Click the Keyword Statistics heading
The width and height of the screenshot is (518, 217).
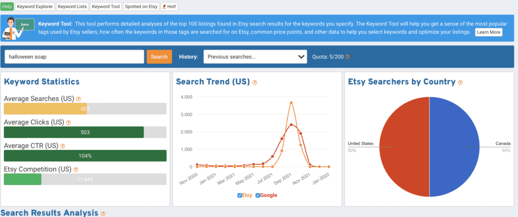(41, 81)
